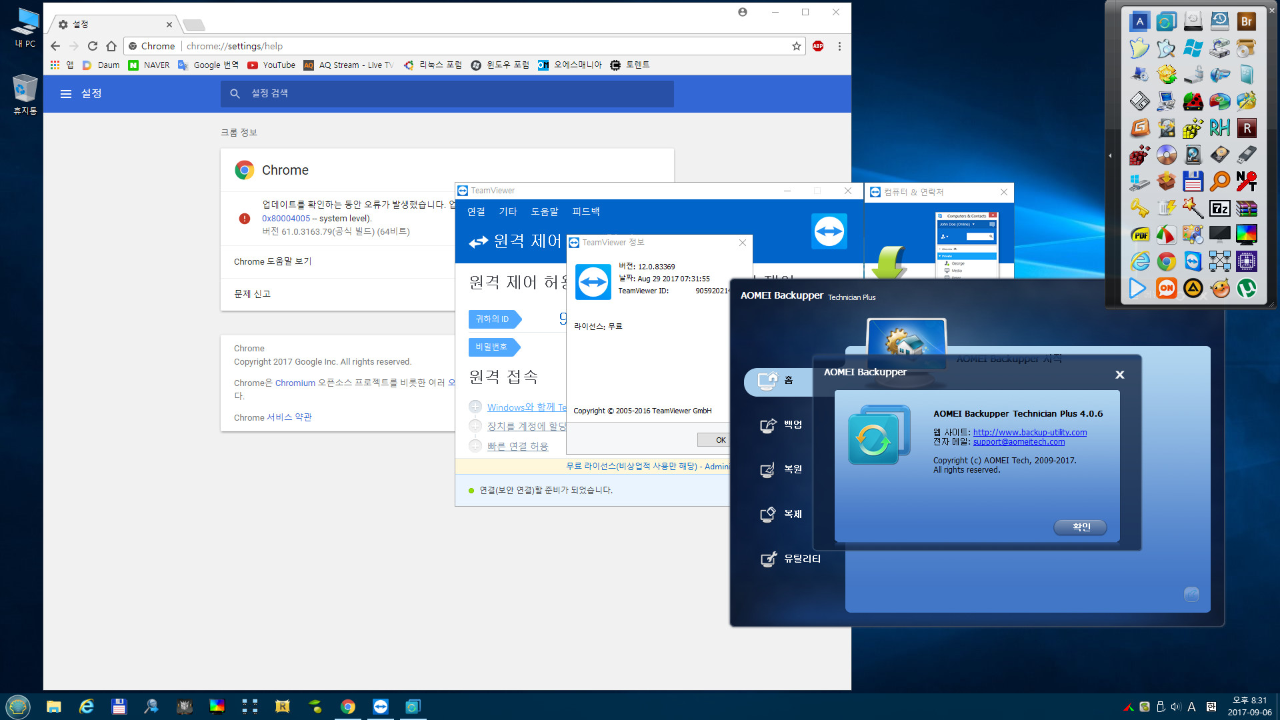The height and width of the screenshot is (720, 1280).
Task: Open the USB flash drive launcher icon
Action: coord(1246,155)
